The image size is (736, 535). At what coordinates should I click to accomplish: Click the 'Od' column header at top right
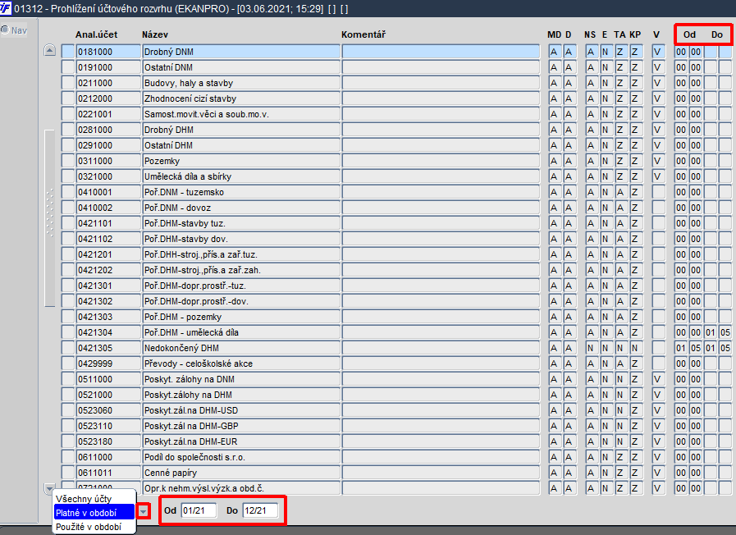click(x=689, y=34)
